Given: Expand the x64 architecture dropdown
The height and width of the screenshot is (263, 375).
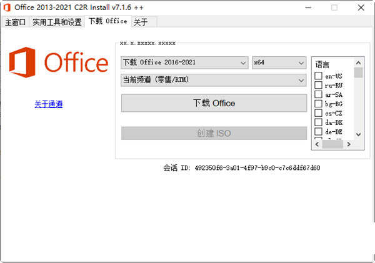Looking at the screenshot, I should click(278, 62).
